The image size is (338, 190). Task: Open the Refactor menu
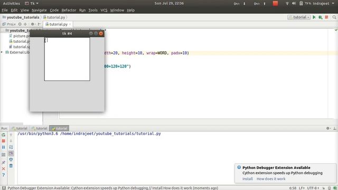click(x=69, y=10)
